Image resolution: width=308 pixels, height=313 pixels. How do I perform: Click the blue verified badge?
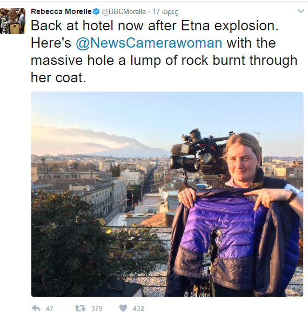96,11
